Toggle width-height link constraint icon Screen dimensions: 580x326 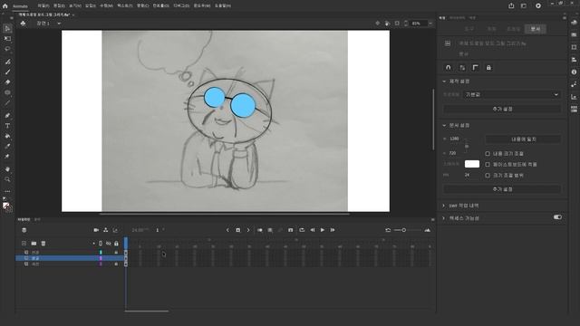[467, 146]
